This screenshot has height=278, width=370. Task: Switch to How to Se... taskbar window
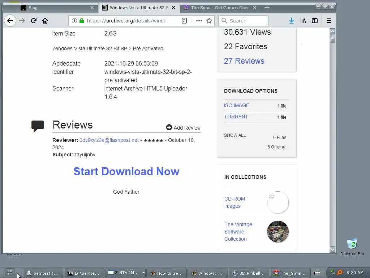167,273
